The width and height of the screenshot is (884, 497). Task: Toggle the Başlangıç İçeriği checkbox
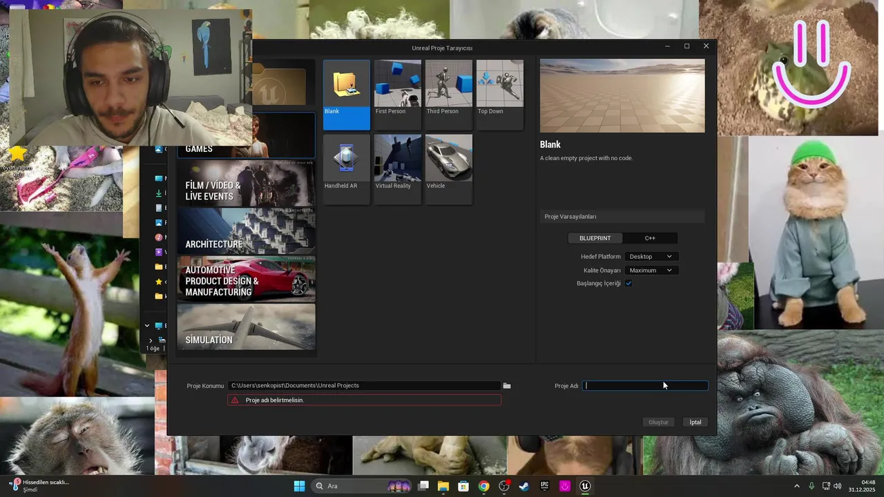point(628,284)
